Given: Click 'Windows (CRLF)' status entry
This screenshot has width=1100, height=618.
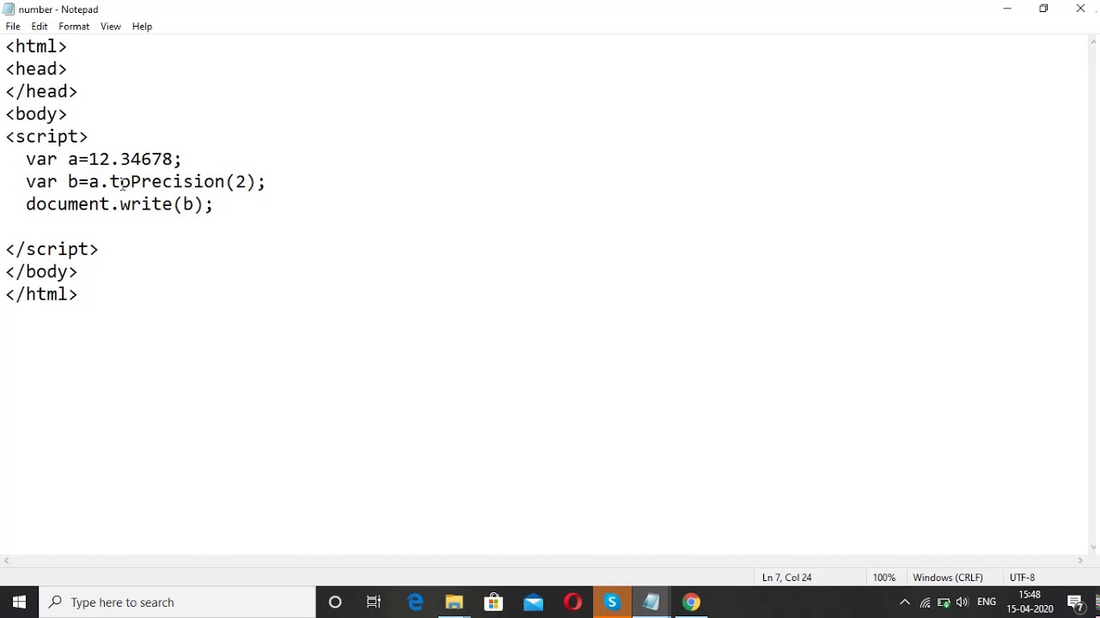Looking at the screenshot, I should click(947, 578).
